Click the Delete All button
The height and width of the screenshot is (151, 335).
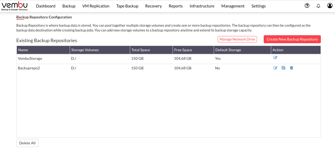point(28,143)
